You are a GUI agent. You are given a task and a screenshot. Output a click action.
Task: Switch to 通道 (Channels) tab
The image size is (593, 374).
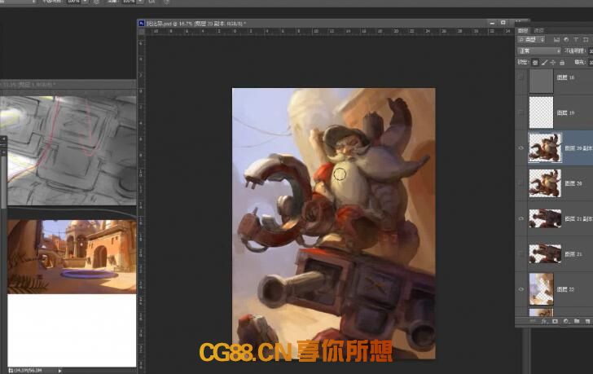(538, 31)
